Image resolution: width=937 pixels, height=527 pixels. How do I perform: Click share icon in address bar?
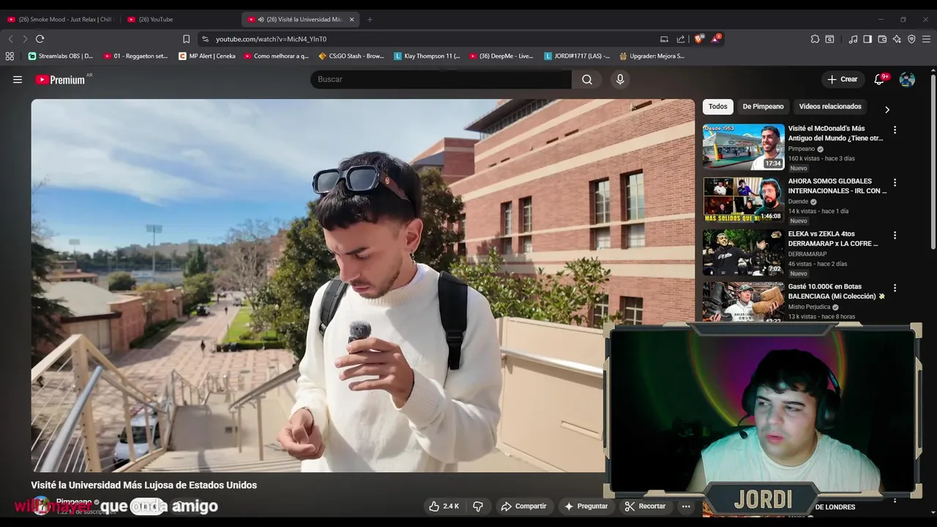pyautogui.click(x=681, y=39)
